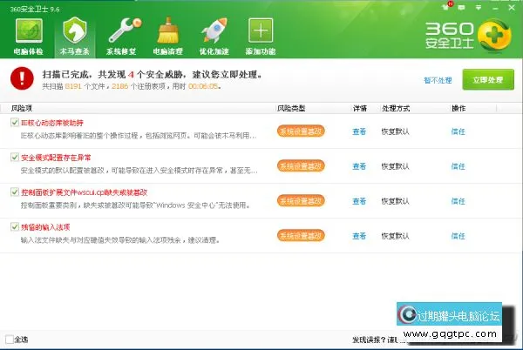Click 查看 for the wscui.cpl row
The image size is (523, 350).
click(359, 201)
